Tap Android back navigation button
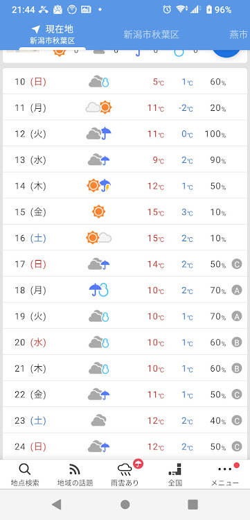 point(57,505)
